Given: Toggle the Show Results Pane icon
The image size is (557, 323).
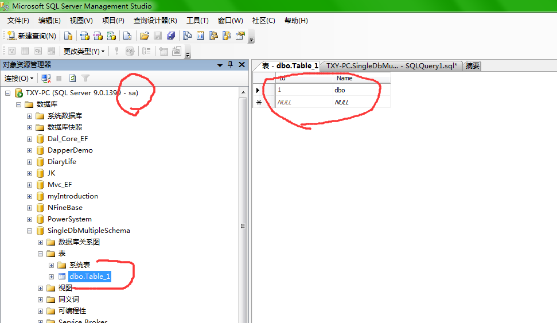Looking at the screenshot, I should click(52, 51).
